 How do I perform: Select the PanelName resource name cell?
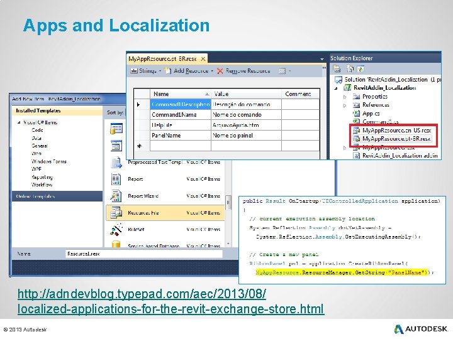tap(181, 136)
